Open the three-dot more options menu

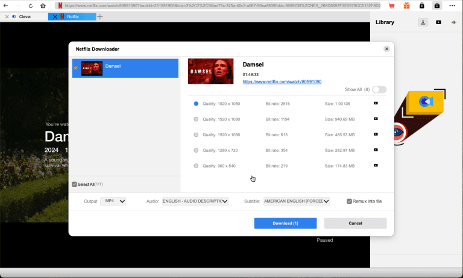[x=452, y=5]
